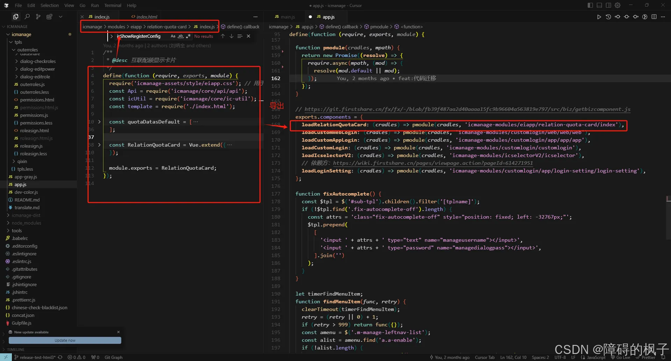Open Gulpfile.js in the explorer
The image size is (671, 361).
point(21,323)
